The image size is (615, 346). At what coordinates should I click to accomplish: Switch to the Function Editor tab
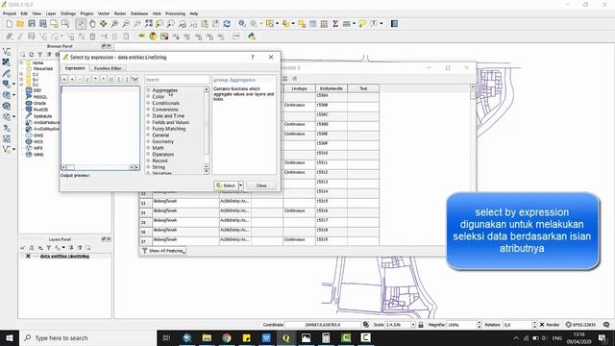[108, 68]
